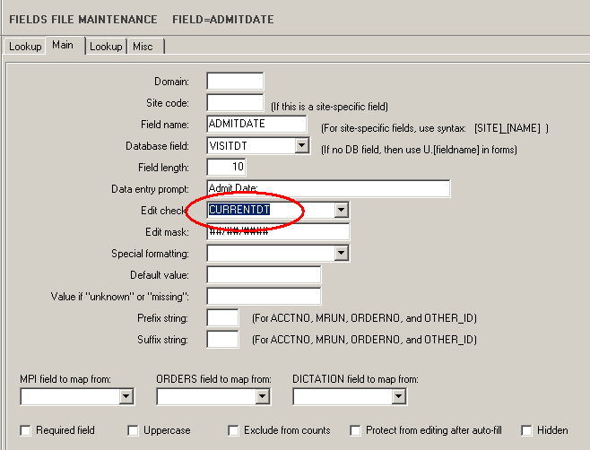Check Exclude from counts option
Viewport: 590px width, 450px height.
point(233,430)
